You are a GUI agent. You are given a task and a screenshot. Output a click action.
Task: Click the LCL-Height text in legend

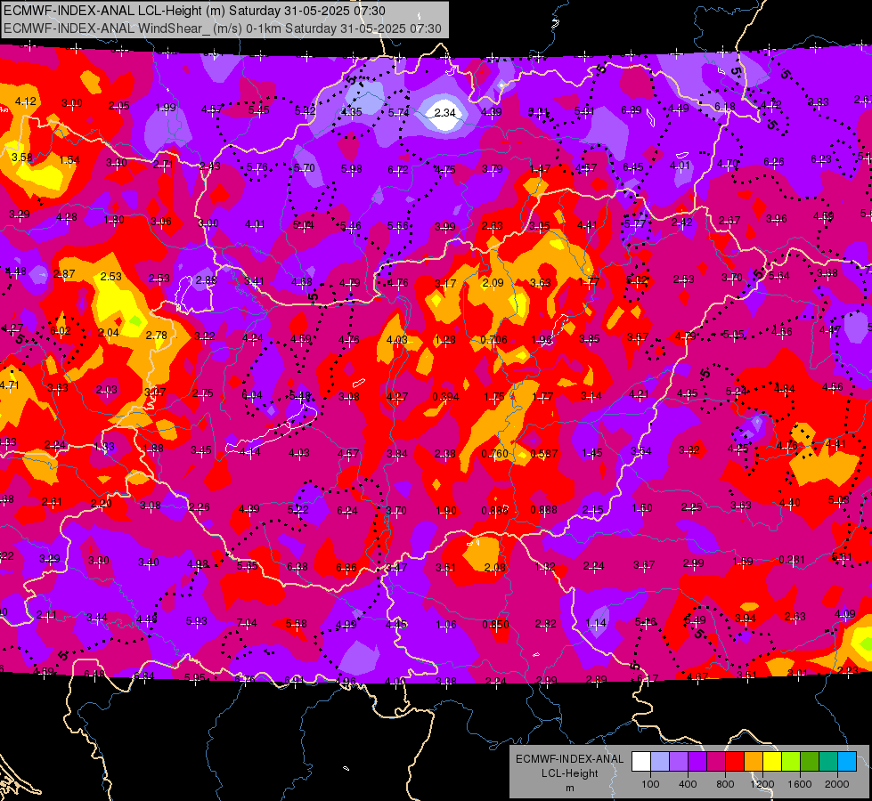click(569, 773)
